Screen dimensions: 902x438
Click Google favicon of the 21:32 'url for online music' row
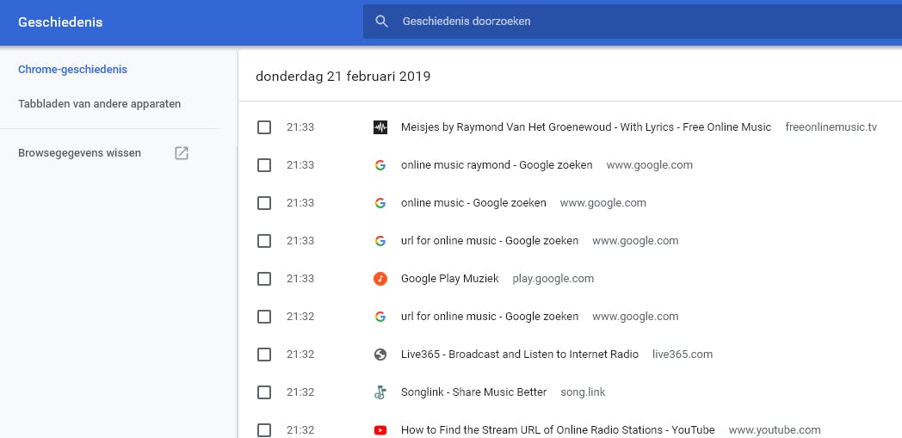(380, 317)
